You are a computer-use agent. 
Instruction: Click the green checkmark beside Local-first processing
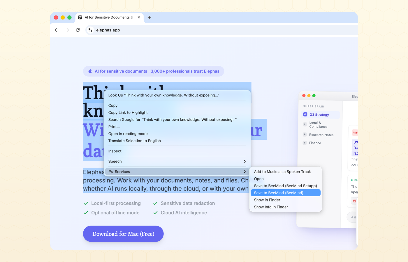(86, 203)
